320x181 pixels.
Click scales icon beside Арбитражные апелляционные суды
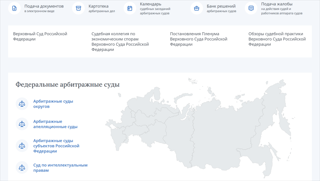[x=22, y=124]
